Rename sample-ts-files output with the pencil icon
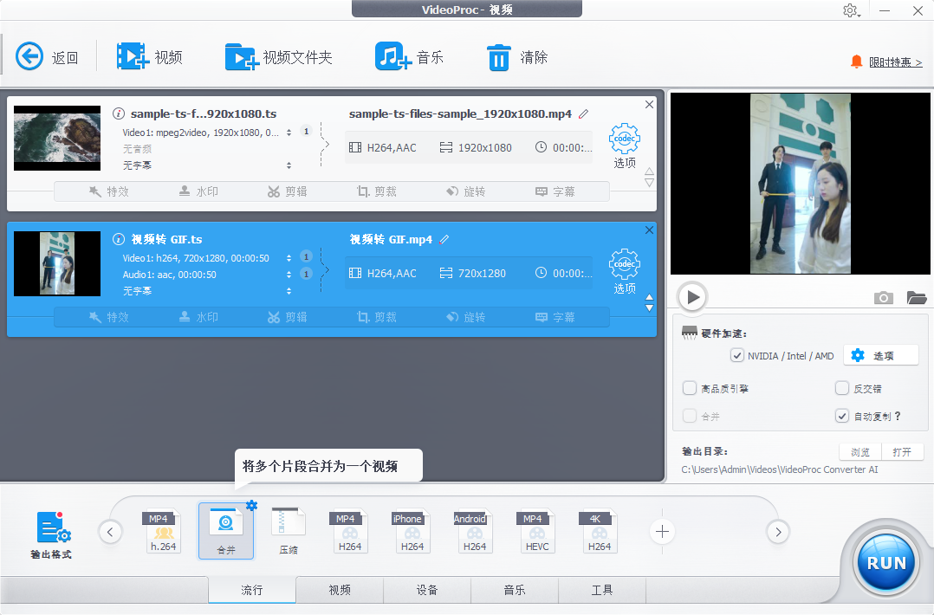Image resolution: width=934 pixels, height=615 pixels. [x=584, y=113]
